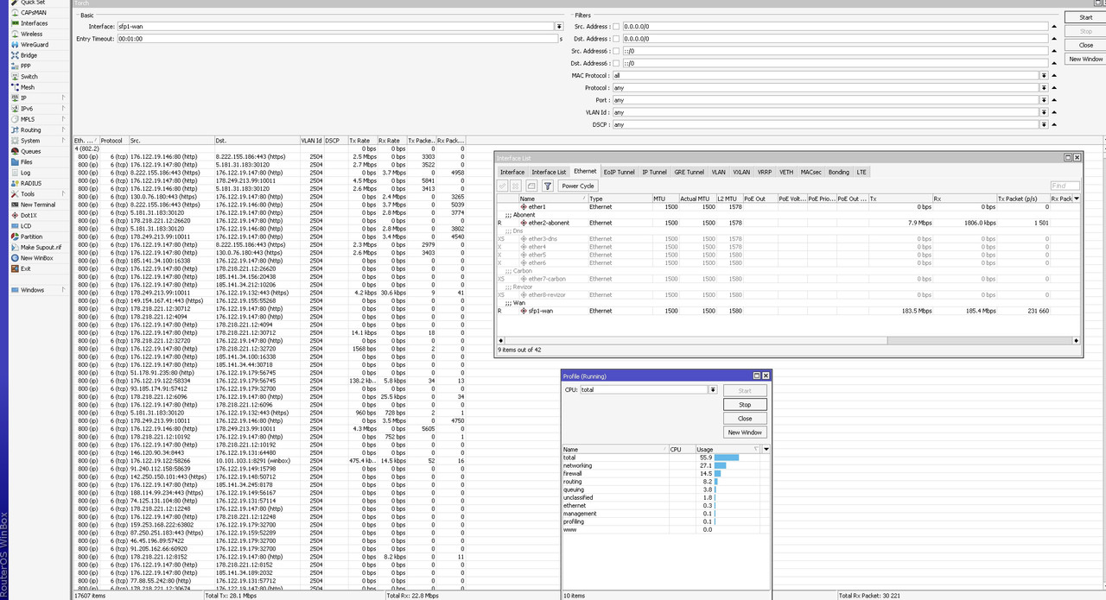Launch New Terminal from sidebar
The height and width of the screenshot is (600, 1106).
(38, 205)
